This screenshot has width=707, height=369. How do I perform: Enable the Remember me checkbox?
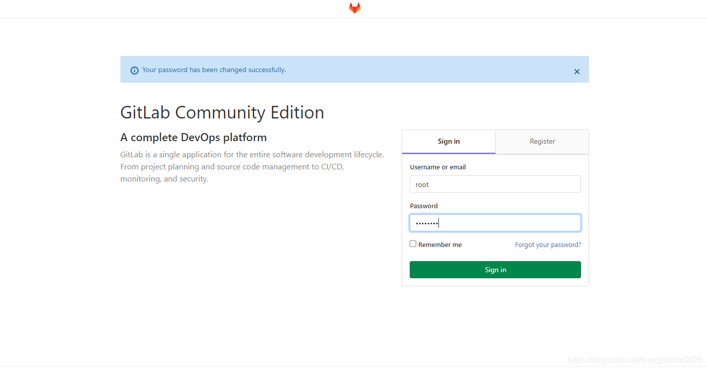click(413, 244)
